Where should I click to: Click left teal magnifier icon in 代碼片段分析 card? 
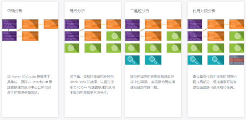[195, 60]
